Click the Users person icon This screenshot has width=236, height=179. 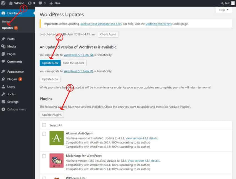(x=3, y=87)
